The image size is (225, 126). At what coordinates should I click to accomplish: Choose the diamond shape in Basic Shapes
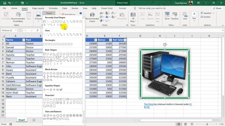pos(64,54)
